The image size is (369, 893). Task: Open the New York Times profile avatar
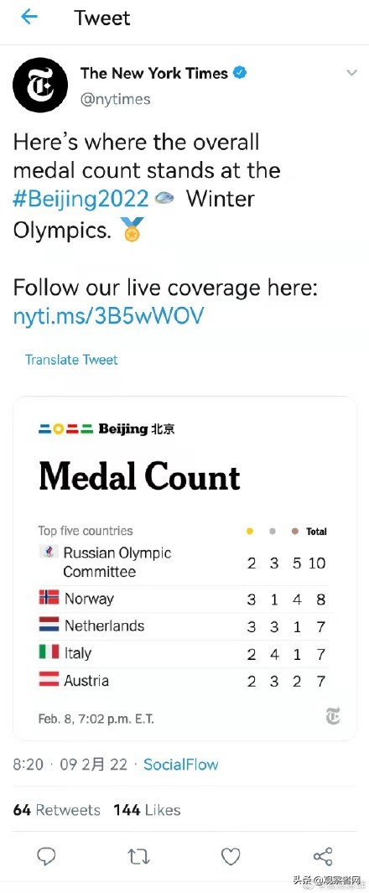click(x=40, y=85)
